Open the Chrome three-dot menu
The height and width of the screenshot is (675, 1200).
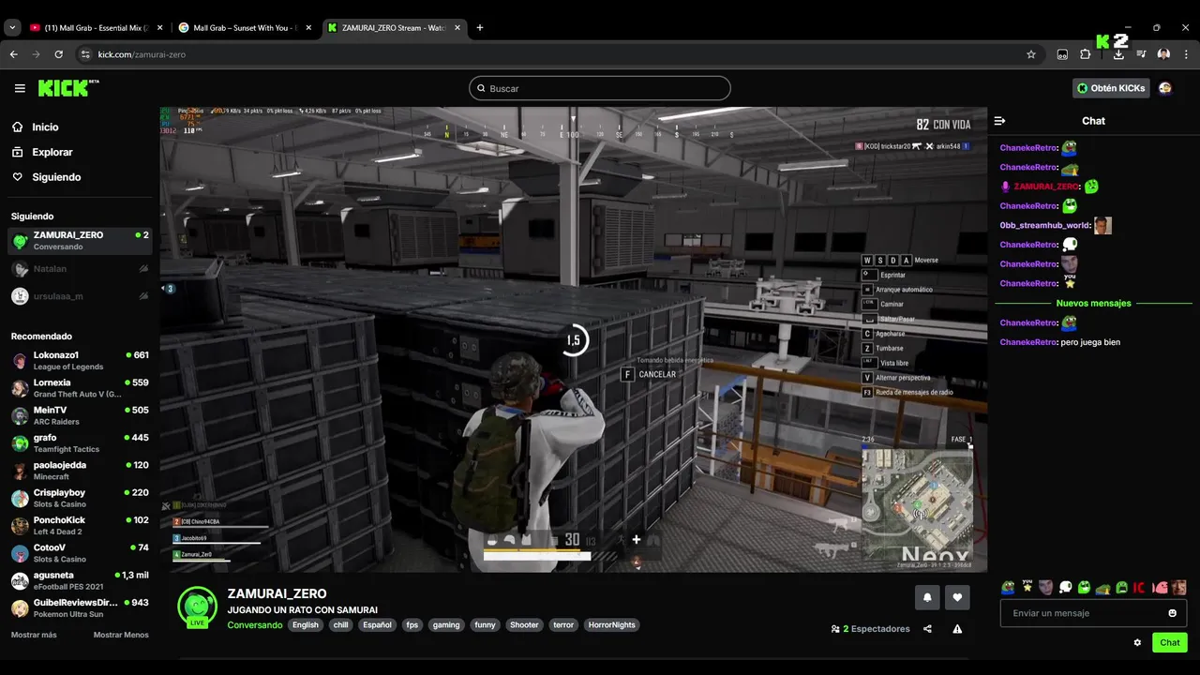[1186, 54]
